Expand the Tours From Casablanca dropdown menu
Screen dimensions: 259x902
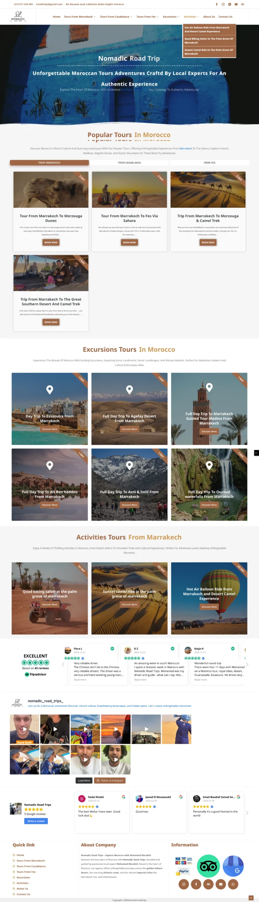116,17
